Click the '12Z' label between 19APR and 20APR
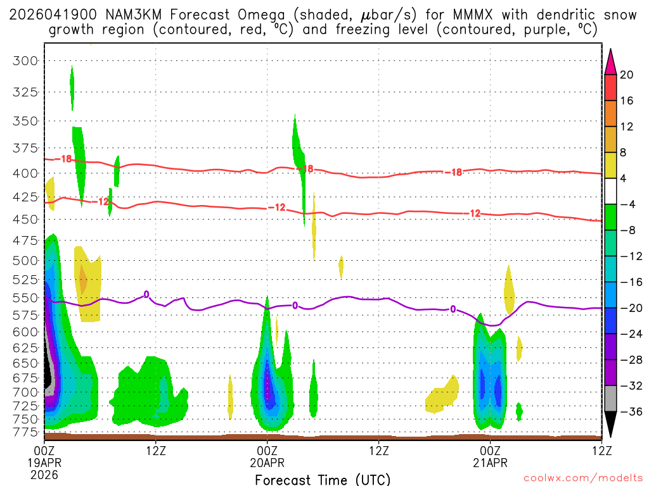Image resolution: width=649 pixels, height=486 pixels. click(156, 451)
